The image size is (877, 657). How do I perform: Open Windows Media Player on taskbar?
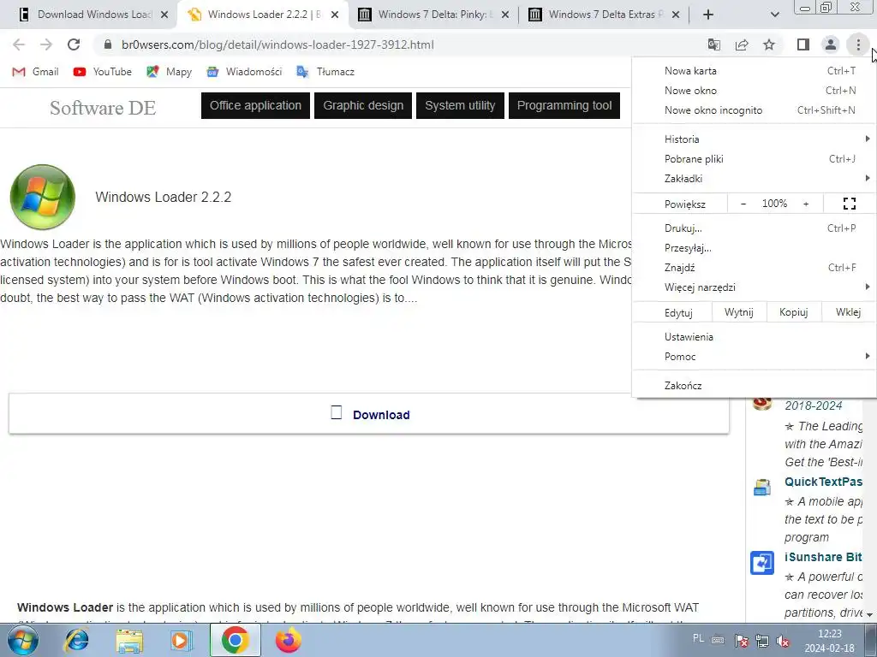click(181, 641)
